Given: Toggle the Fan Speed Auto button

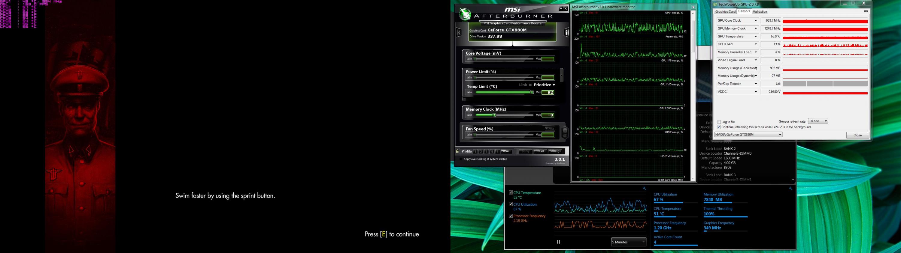Looking at the screenshot, I should pos(550,129).
